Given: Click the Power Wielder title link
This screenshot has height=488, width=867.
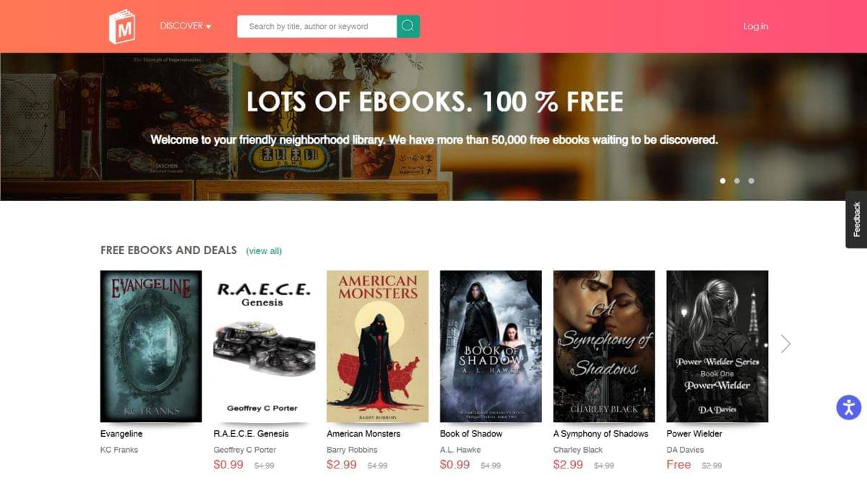Looking at the screenshot, I should coord(694,434).
